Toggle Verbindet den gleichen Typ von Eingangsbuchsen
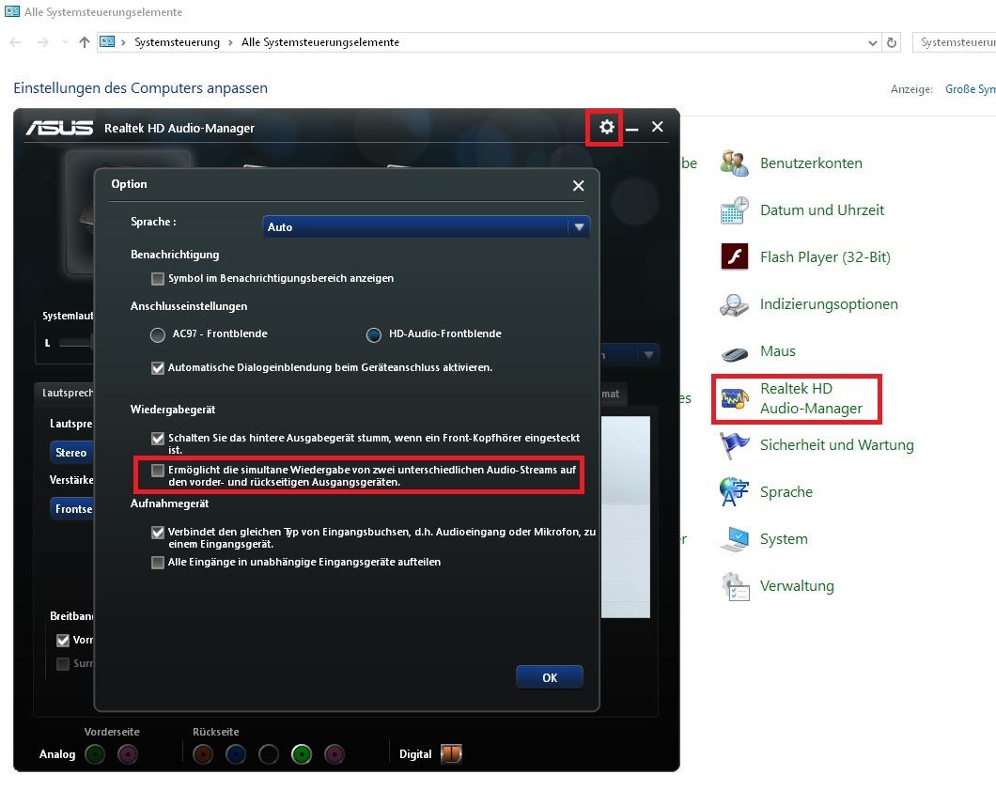Viewport: 996px width, 790px height. click(158, 533)
